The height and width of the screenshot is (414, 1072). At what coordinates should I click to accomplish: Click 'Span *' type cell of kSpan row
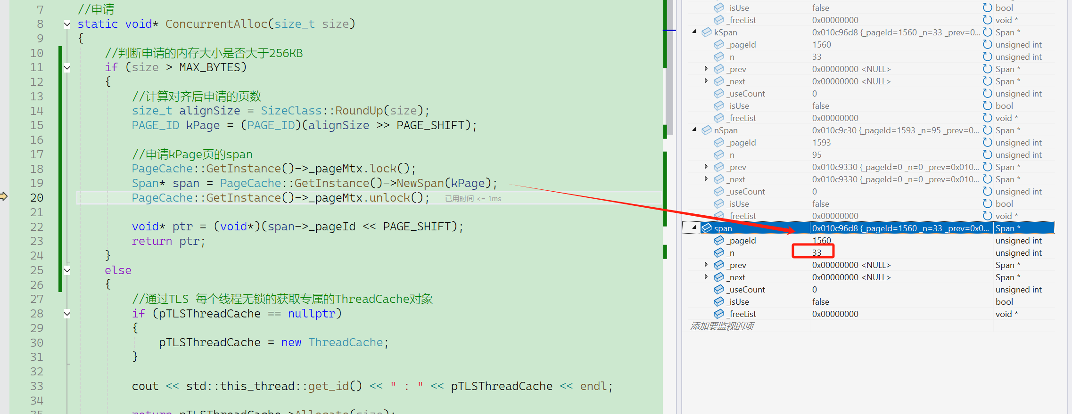(1008, 32)
